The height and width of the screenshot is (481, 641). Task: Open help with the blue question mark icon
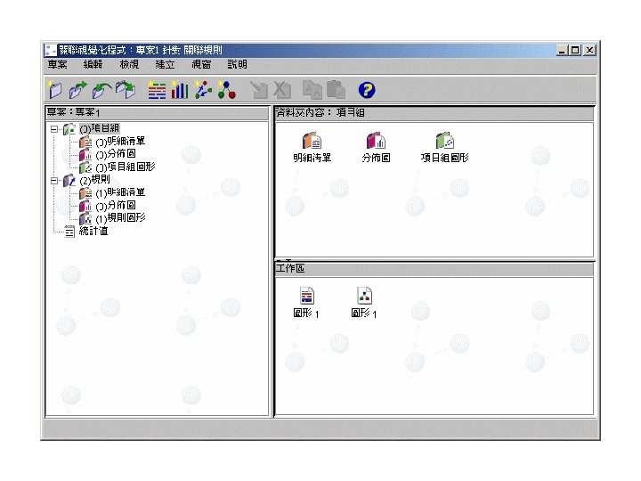pos(367,90)
